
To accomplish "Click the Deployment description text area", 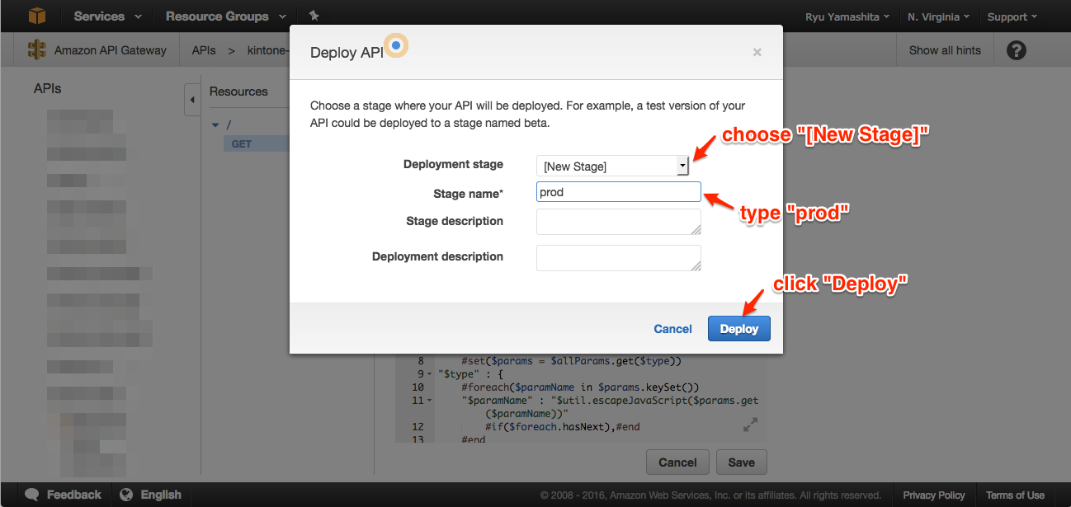I will coord(619,257).
